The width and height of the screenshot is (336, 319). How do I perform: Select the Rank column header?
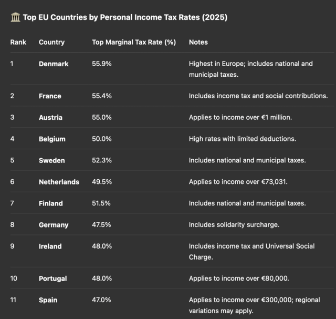pyautogui.click(x=18, y=42)
